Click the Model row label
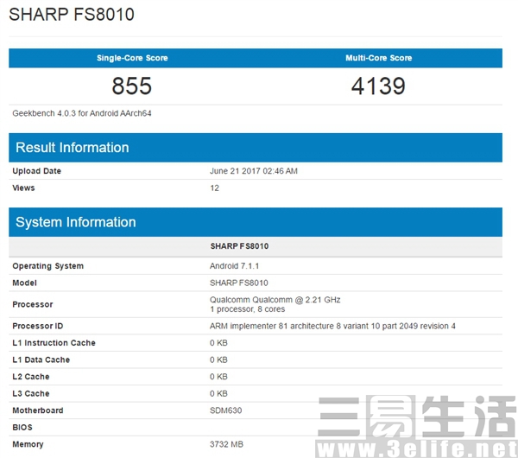518x458 pixels. click(x=24, y=283)
